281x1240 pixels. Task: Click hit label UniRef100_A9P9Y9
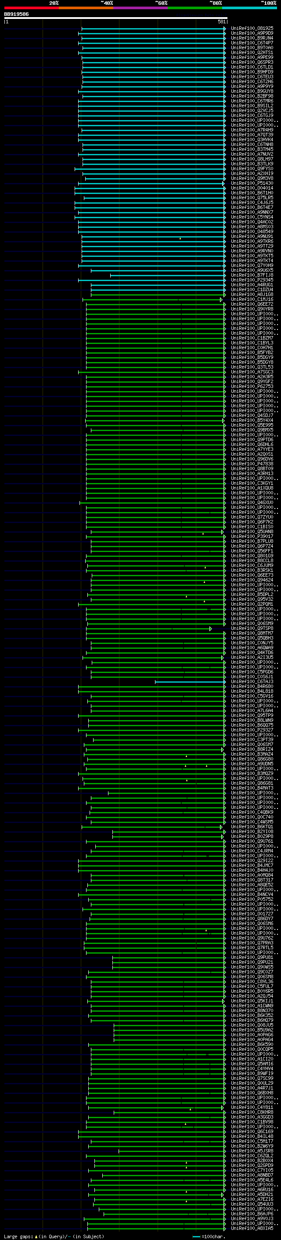[x=252, y=87]
